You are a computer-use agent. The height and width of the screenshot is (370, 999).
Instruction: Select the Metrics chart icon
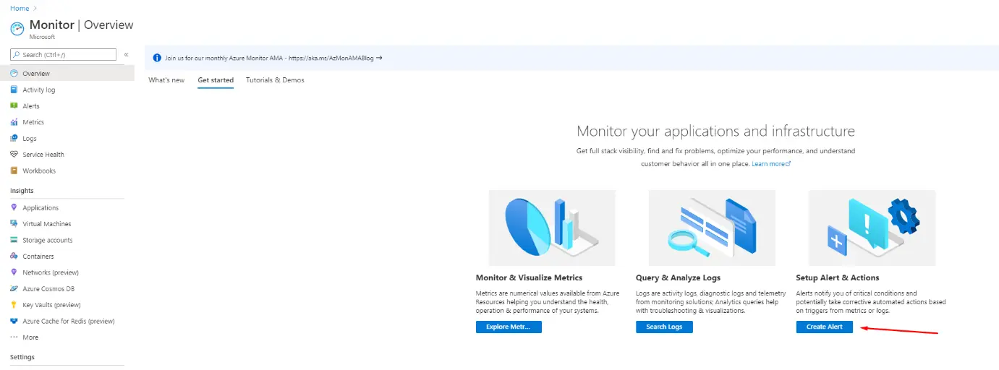[14, 122]
